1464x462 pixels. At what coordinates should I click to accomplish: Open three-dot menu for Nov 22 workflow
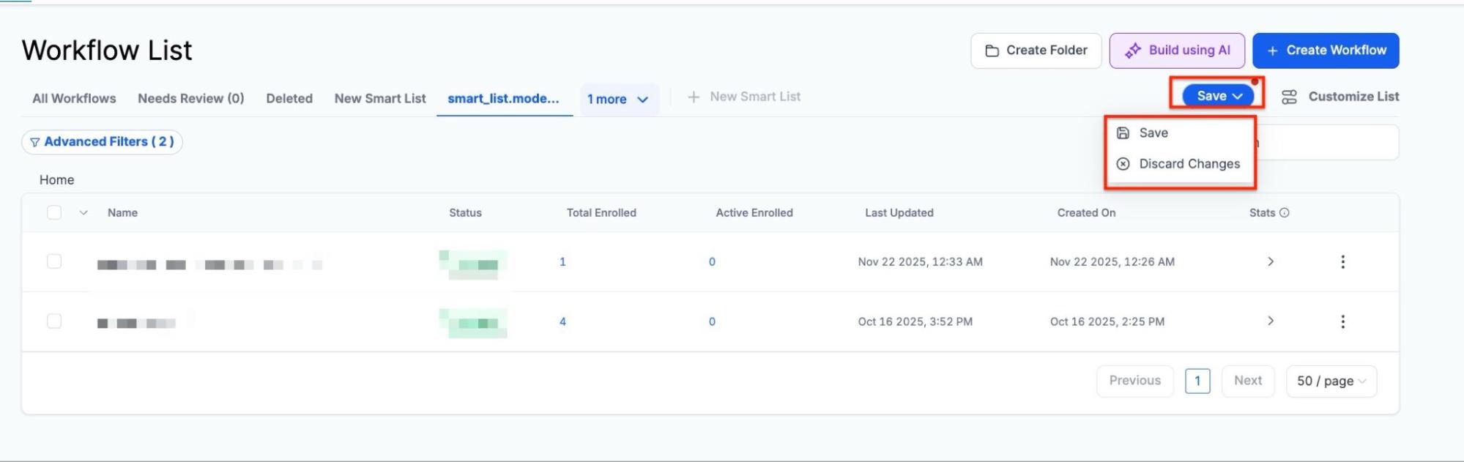click(1342, 262)
